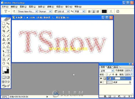Switch to full screen mode
The width and height of the screenshot is (135, 99).
click(8, 82)
